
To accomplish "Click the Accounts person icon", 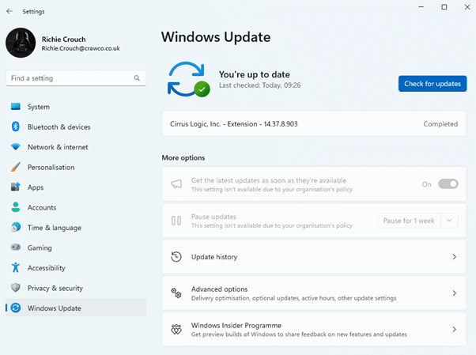I will (16, 207).
